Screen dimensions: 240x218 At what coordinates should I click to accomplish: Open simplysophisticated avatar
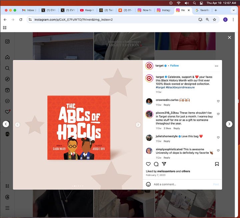coord(149,151)
